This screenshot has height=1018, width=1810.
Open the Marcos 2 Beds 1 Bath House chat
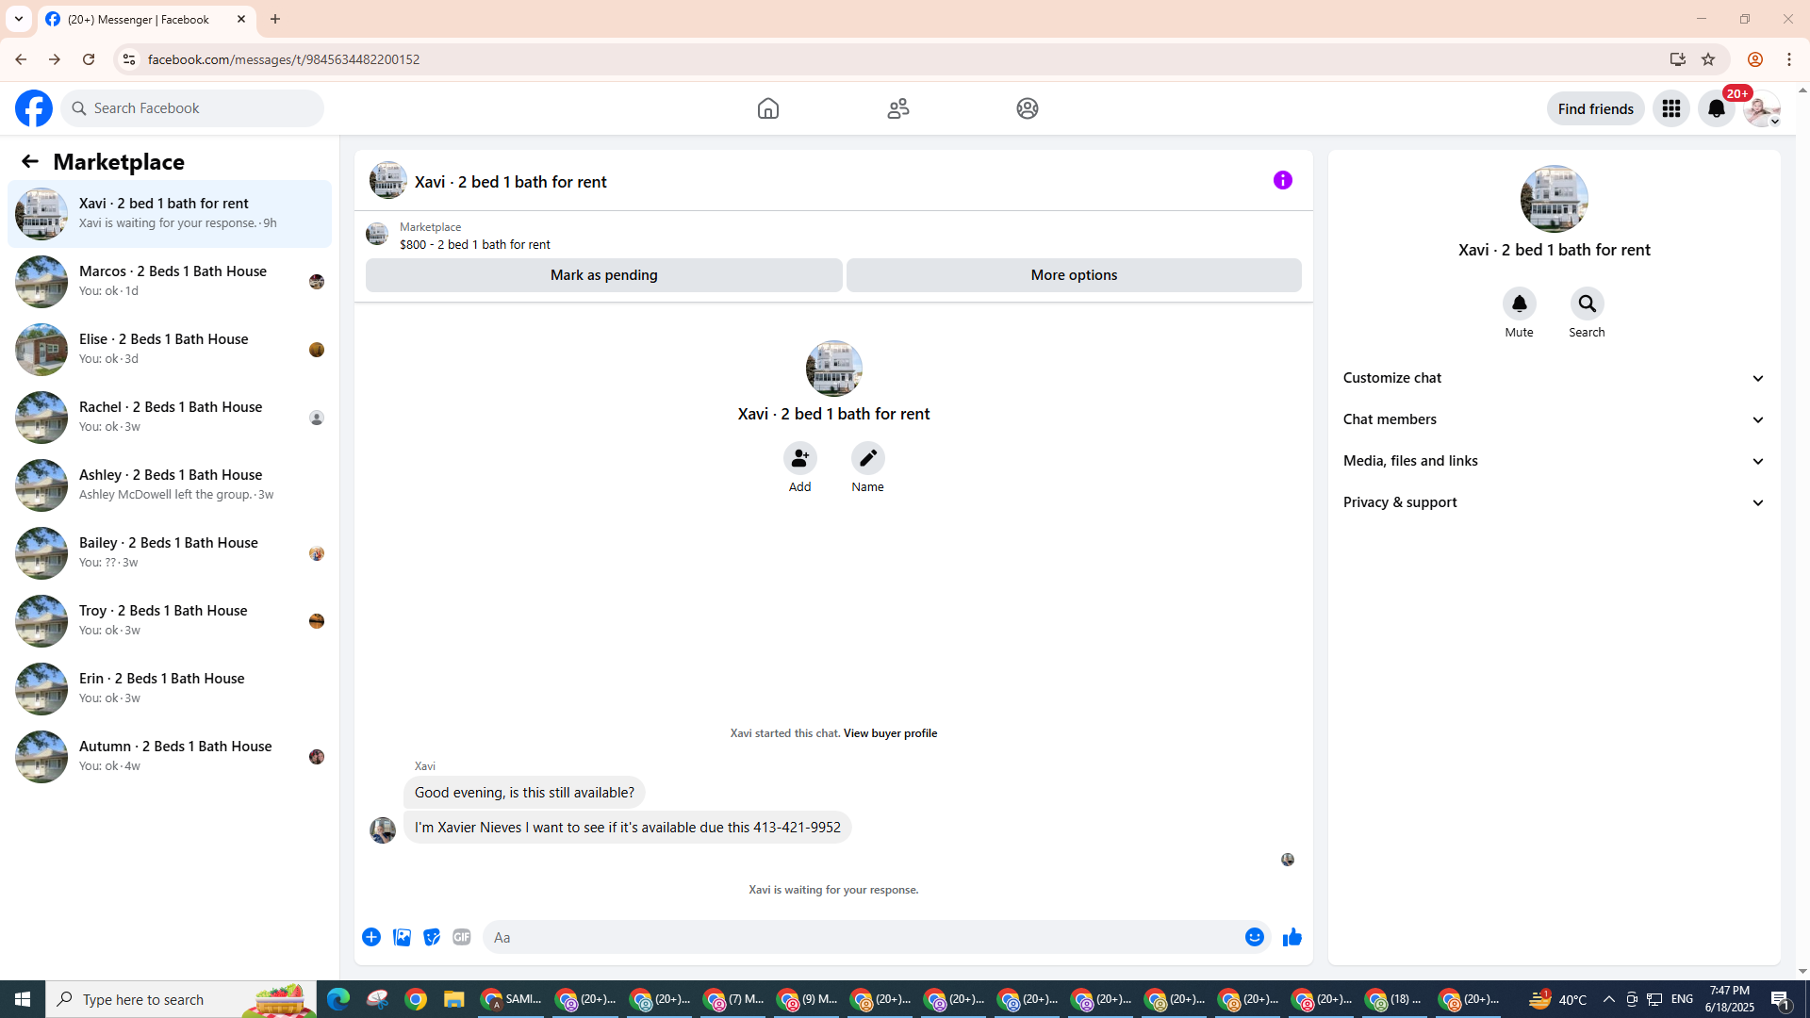click(170, 282)
